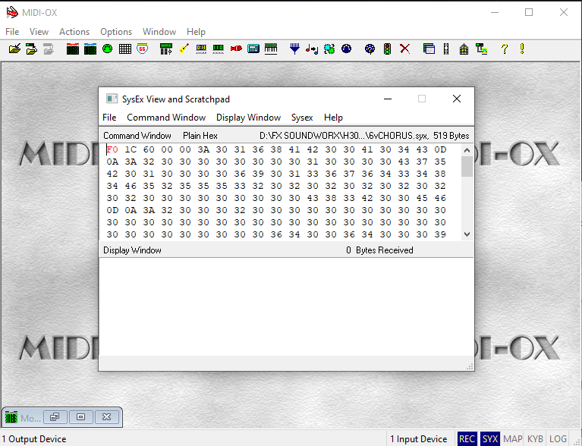Open Help menu in SysEx View window
The image size is (582, 446).
[x=333, y=118]
